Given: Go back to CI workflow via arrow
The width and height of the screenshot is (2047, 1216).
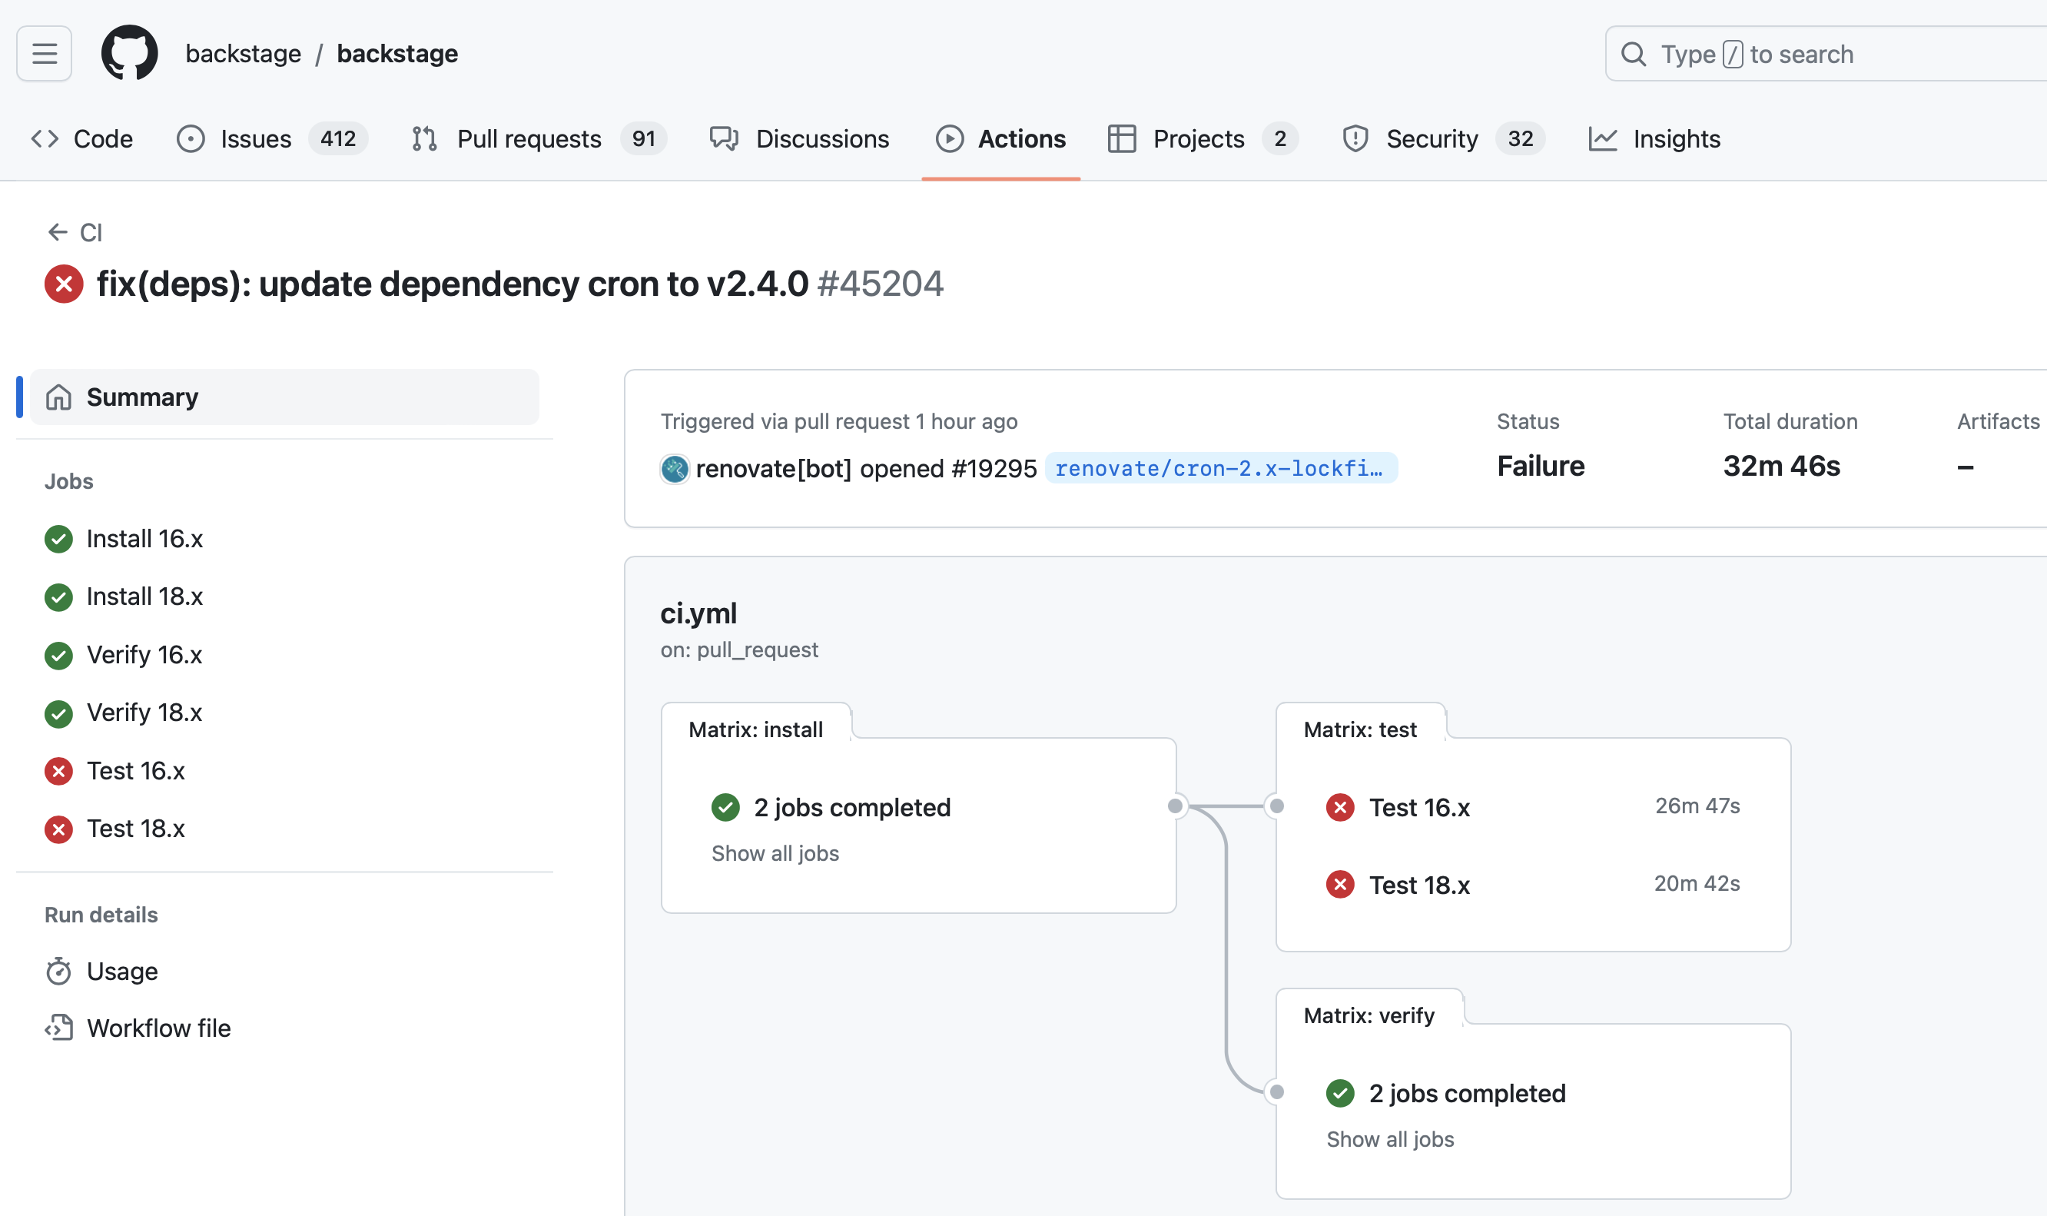Looking at the screenshot, I should click(x=74, y=233).
